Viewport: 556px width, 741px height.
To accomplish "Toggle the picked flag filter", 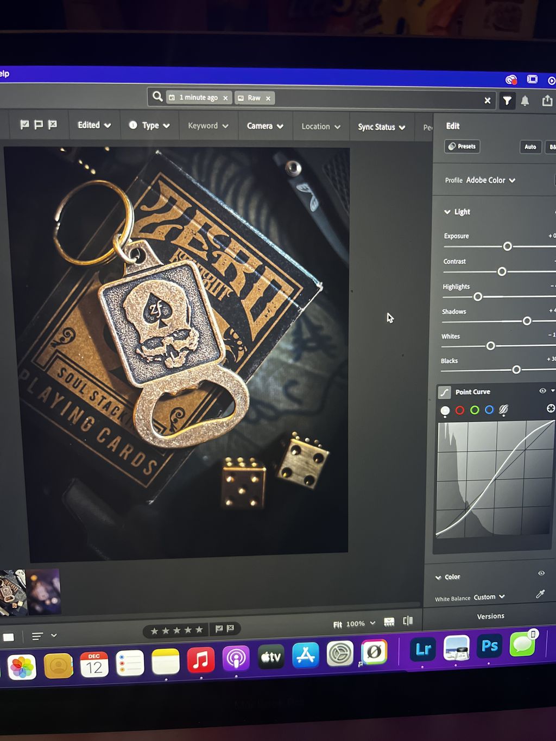I will click(x=24, y=124).
